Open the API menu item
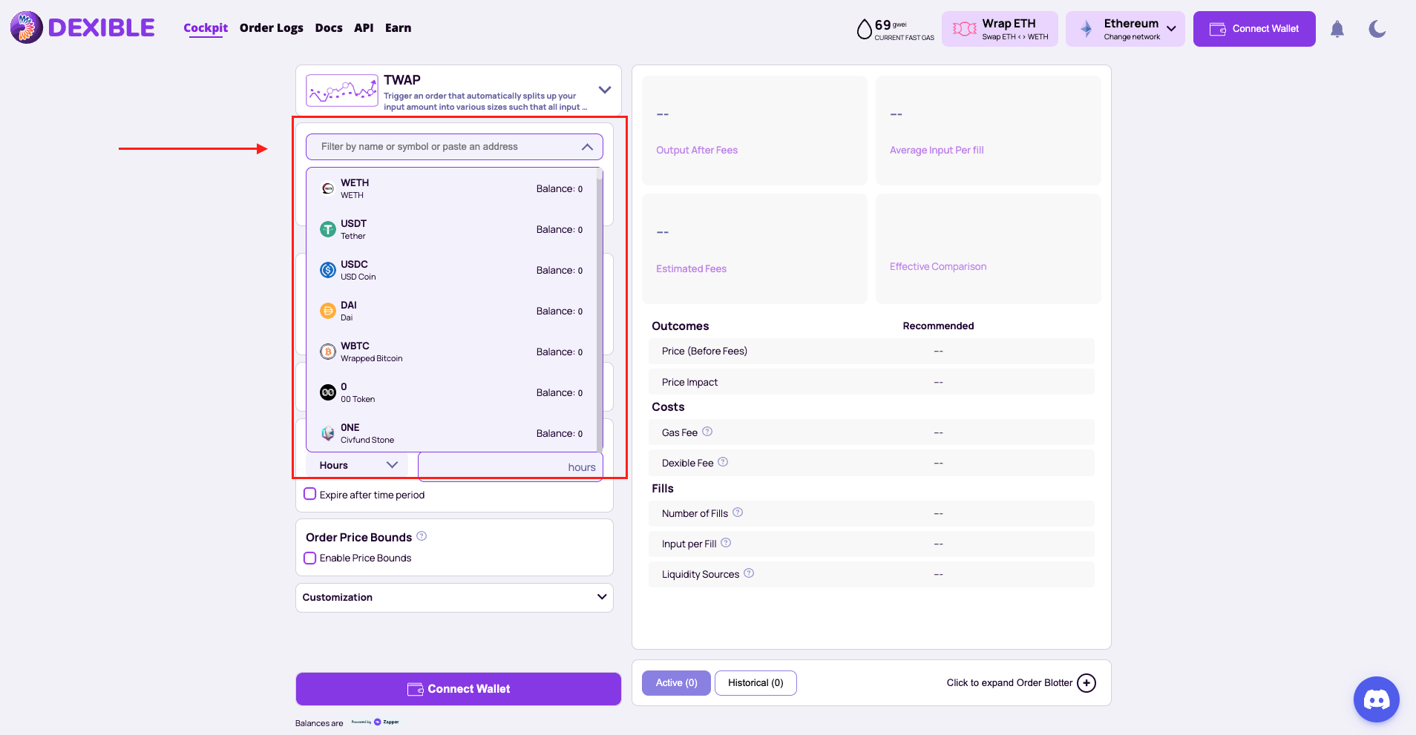Image resolution: width=1416 pixels, height=735 pixels. 364,28
